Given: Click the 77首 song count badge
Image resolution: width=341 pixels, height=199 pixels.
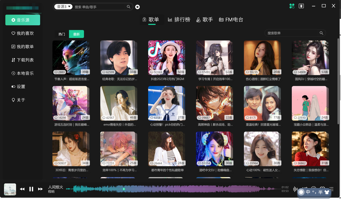Looking at the screenshot, I should tap(277, 117).
